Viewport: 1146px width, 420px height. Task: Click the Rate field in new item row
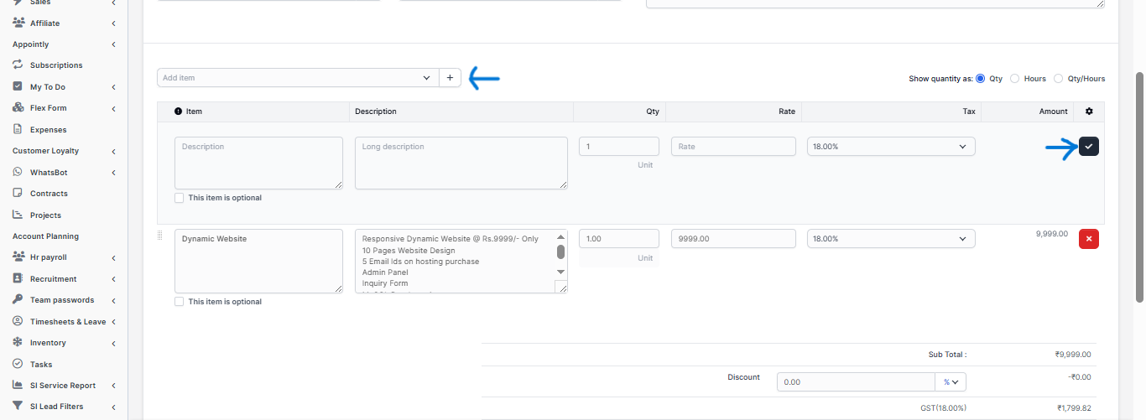pyautogui.click(x=732, y=147)
